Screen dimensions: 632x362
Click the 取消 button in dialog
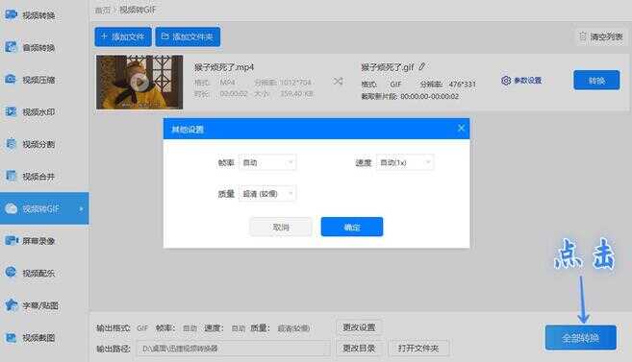[281, 227]
